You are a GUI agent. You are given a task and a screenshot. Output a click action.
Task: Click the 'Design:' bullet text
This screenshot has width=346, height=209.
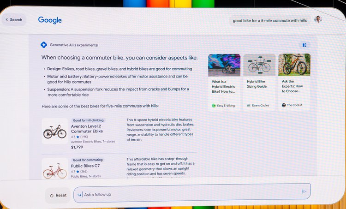point(119,69)
